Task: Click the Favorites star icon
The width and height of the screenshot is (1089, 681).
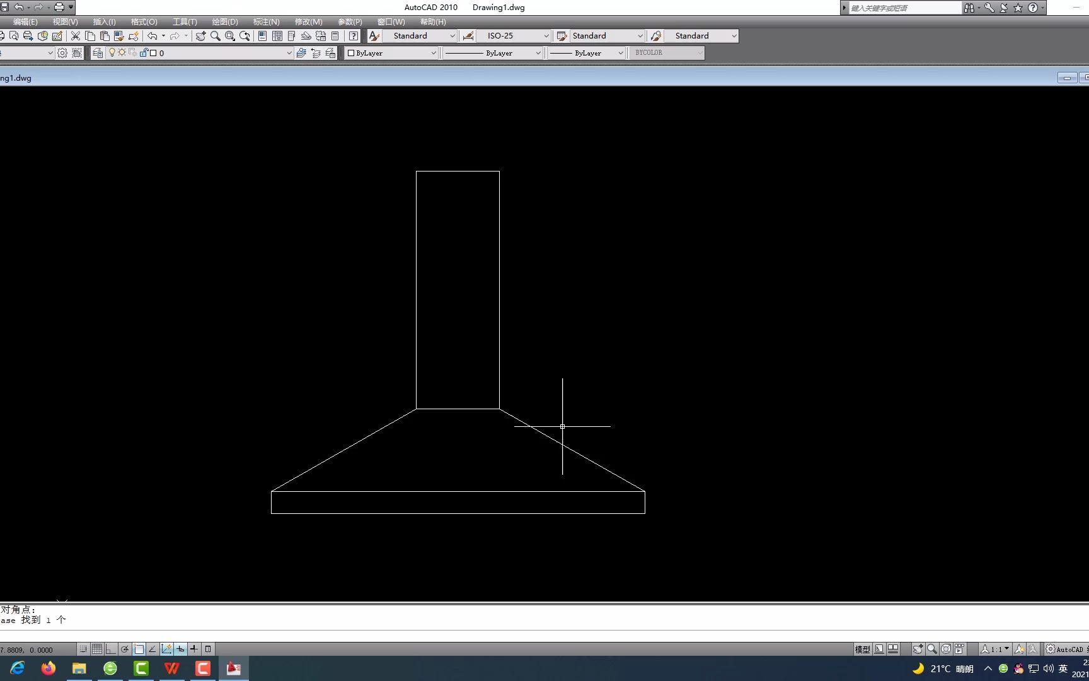Action: coord(1018,8)
